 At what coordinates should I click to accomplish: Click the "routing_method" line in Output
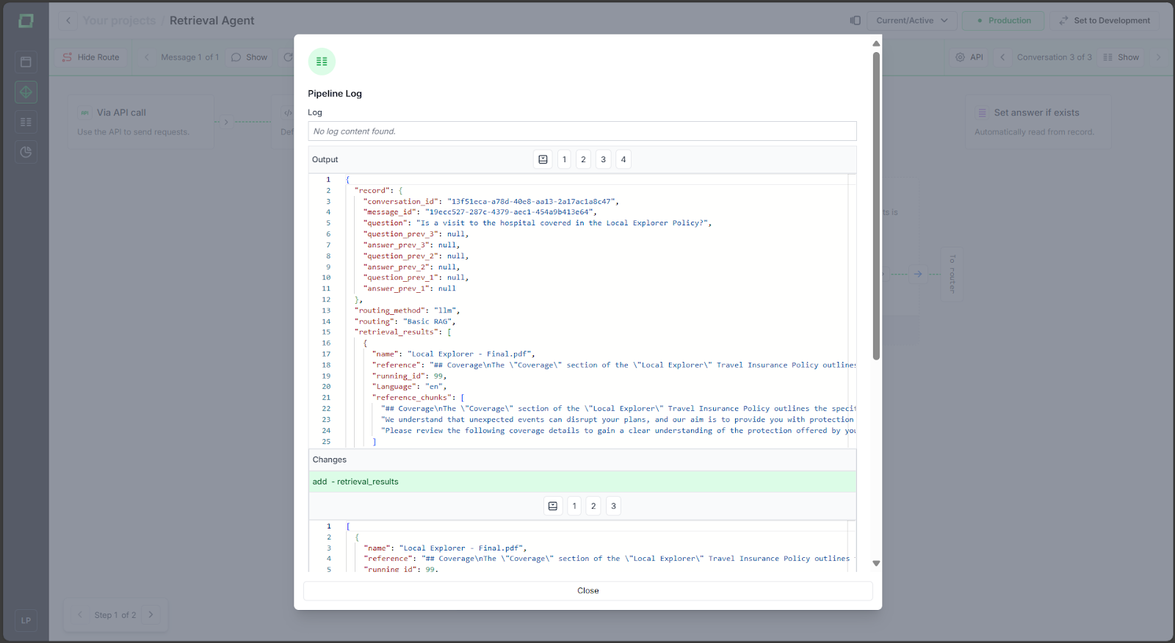[407, 310]
